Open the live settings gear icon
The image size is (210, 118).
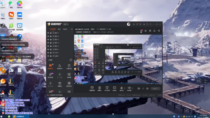pos(147,89)
